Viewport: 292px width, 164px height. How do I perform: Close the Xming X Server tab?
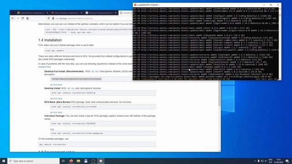81,13
